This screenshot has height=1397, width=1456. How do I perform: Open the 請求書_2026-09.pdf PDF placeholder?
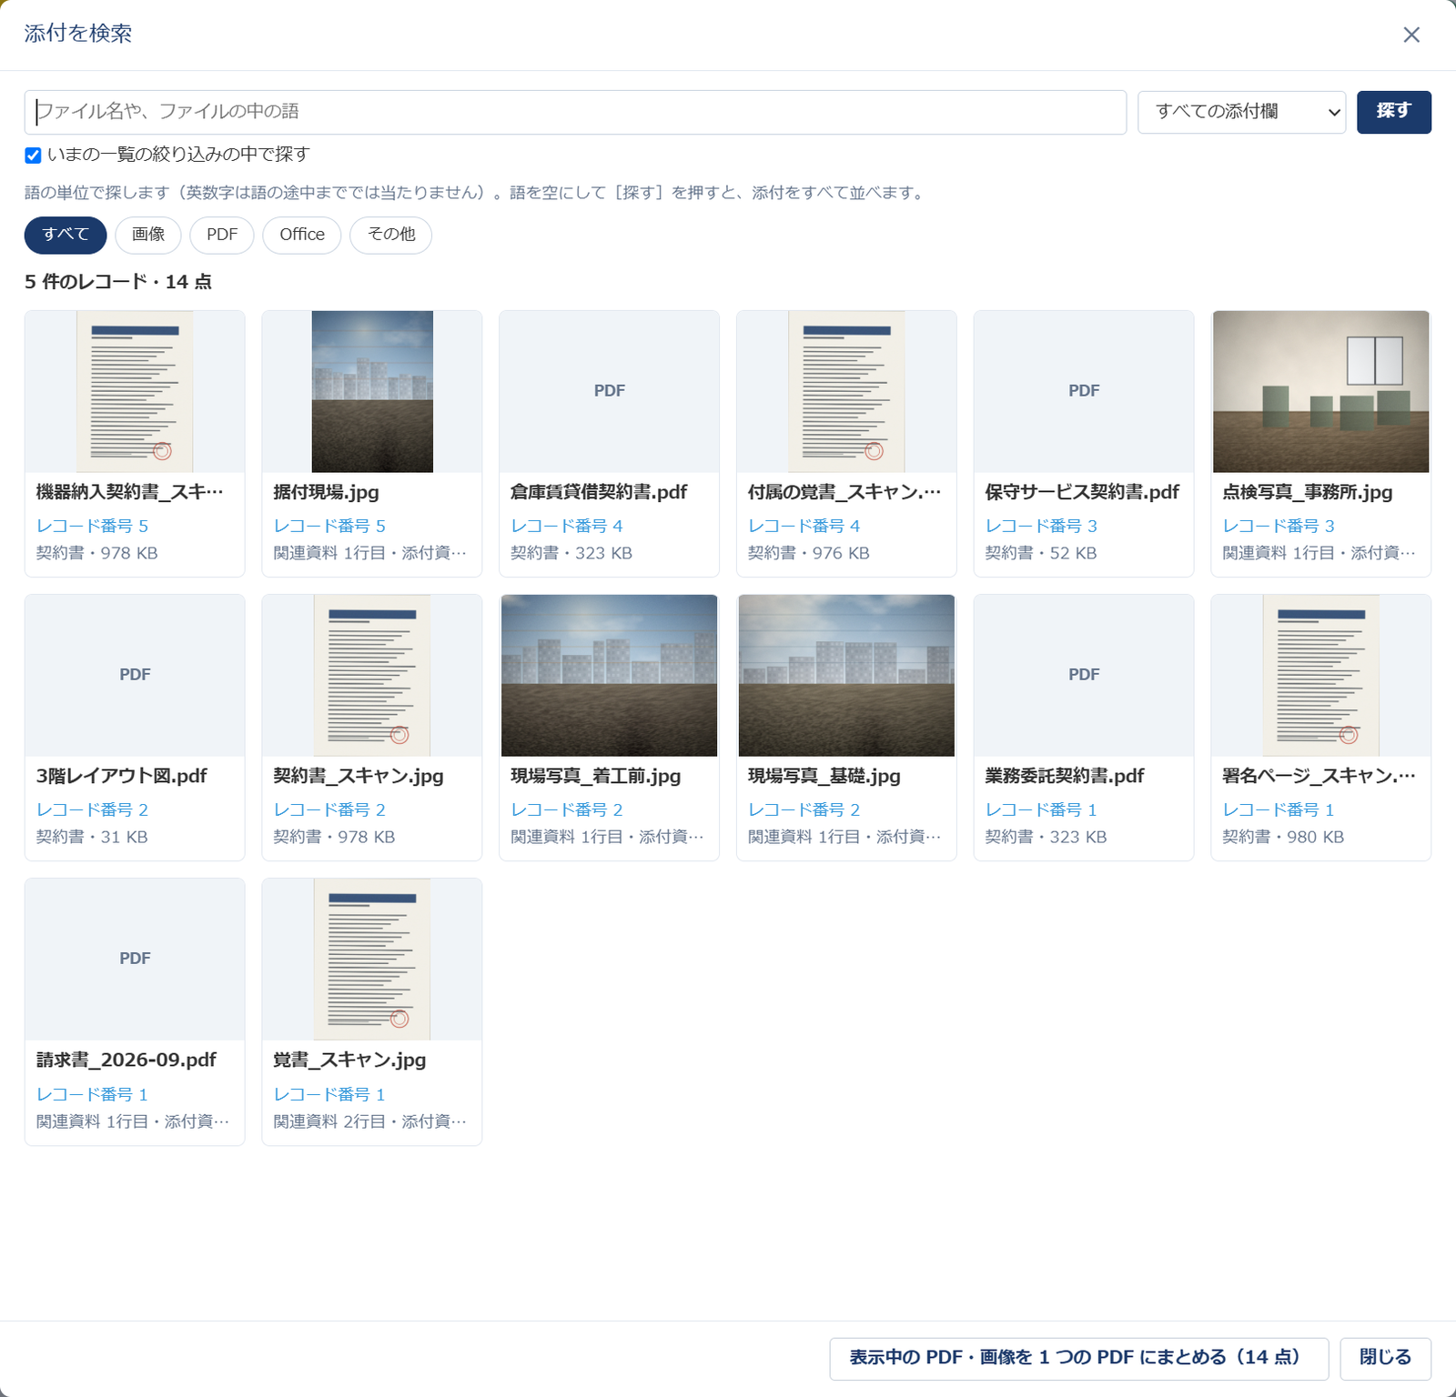click(135, 959)
